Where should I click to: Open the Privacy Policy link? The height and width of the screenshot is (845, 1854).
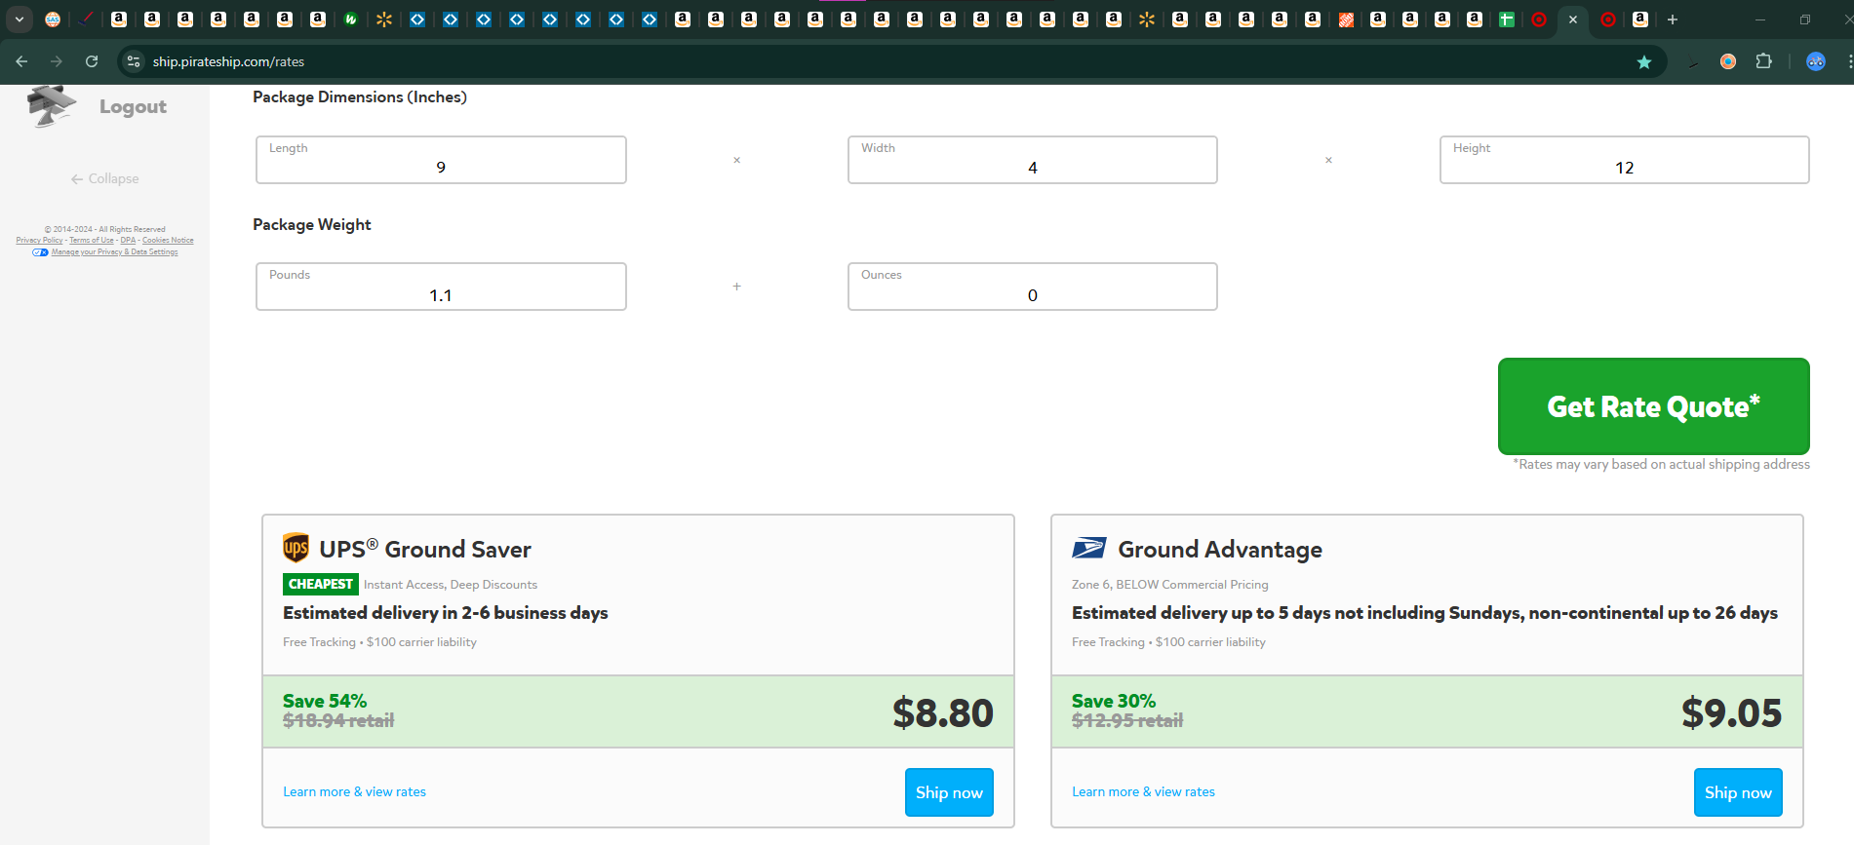tap(39, 241)
